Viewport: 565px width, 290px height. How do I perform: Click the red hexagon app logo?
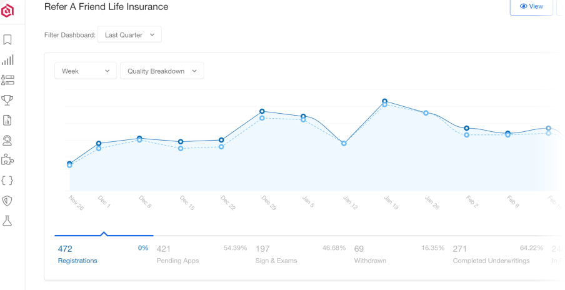point(7,11)
